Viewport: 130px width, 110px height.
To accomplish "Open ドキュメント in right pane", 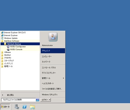I will point(53,51).
